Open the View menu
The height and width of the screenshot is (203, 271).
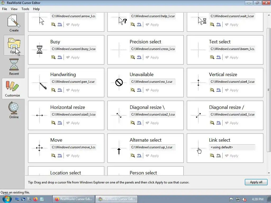[x=14, y=9]
